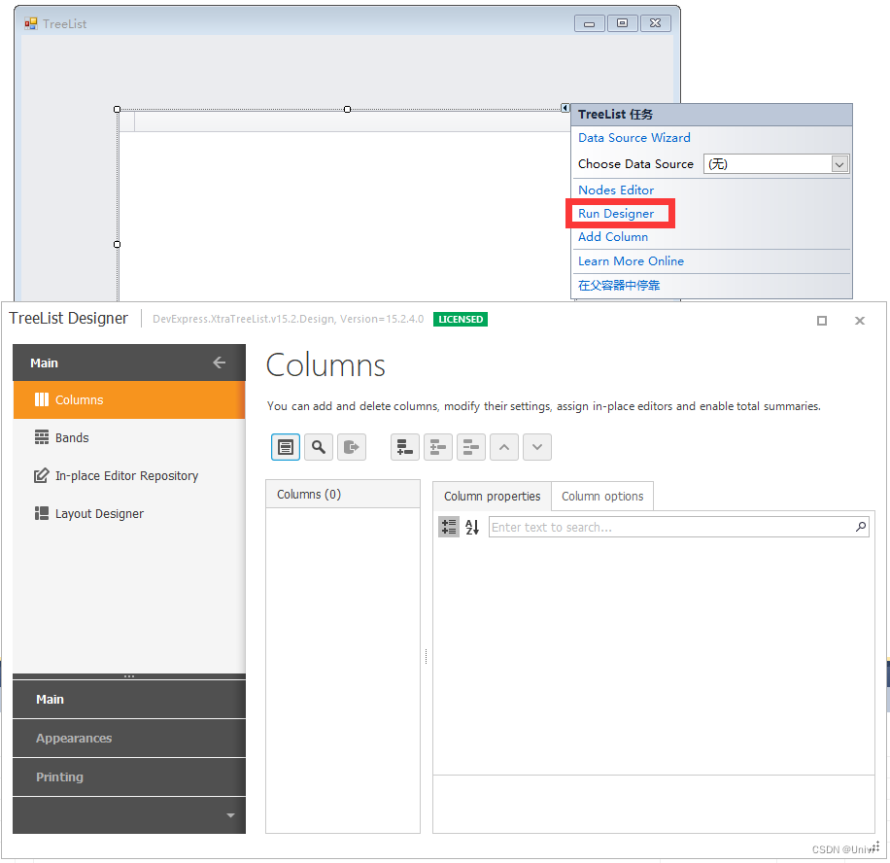
Task: Click the column list view toolbar icon
Action: tap(286, 447)
